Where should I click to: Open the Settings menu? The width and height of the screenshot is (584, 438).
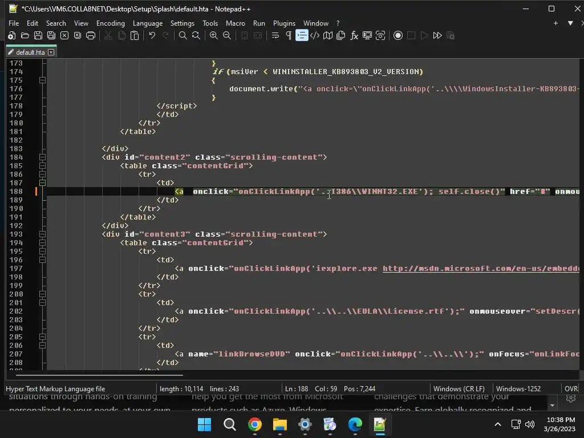coord(182,23)
